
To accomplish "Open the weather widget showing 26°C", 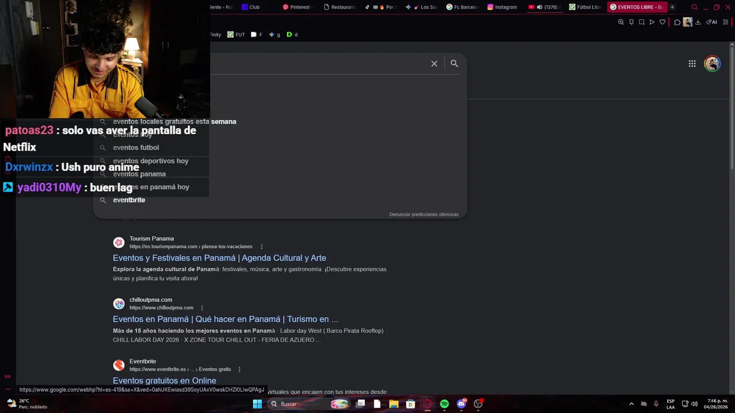I will [26, 404].
